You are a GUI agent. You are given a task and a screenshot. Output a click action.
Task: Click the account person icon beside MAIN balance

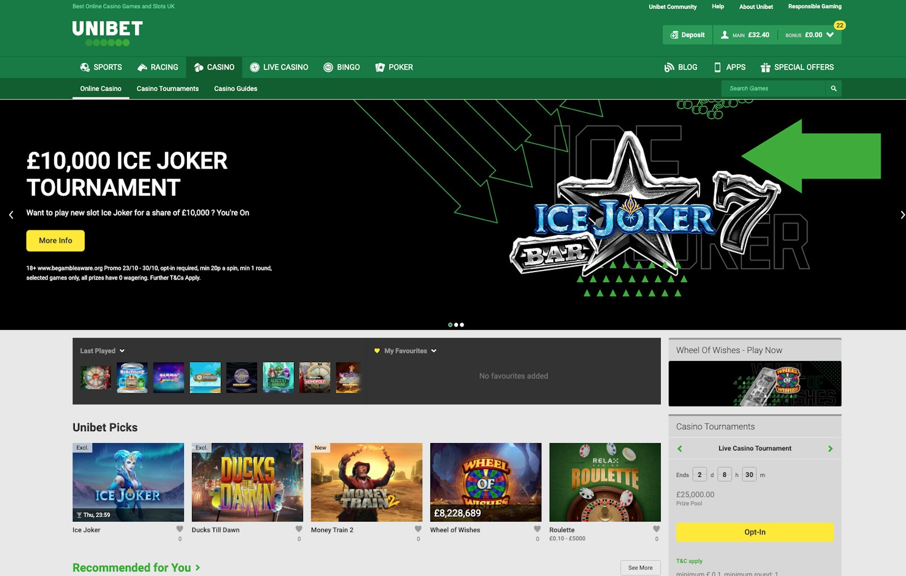724,35
